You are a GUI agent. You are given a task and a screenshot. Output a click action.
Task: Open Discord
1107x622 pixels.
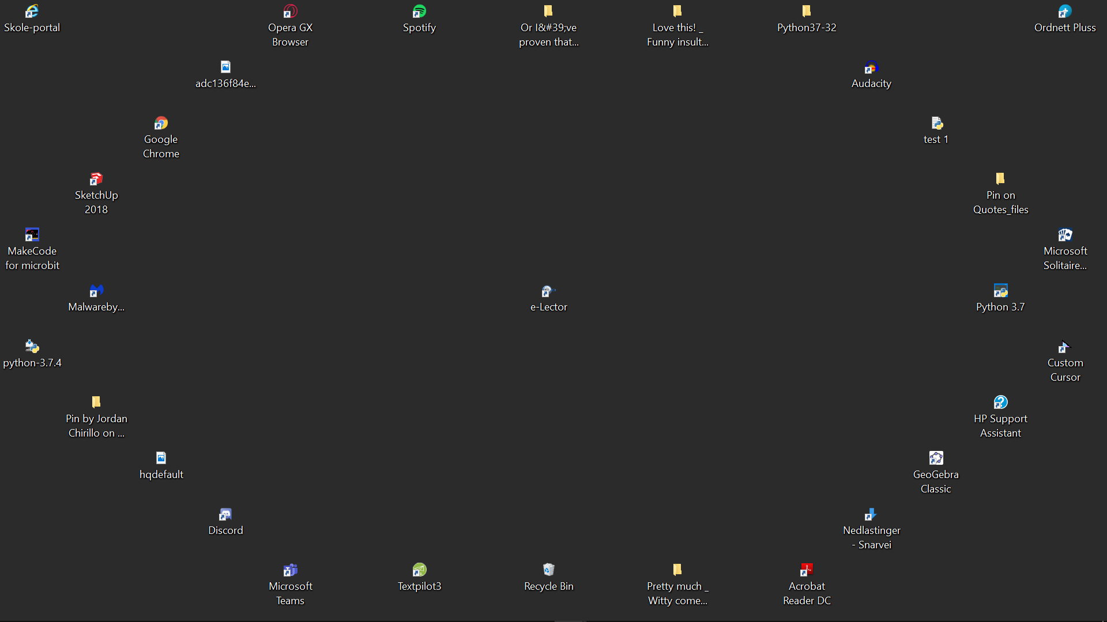pyautogui.click(x=225, y=514)
